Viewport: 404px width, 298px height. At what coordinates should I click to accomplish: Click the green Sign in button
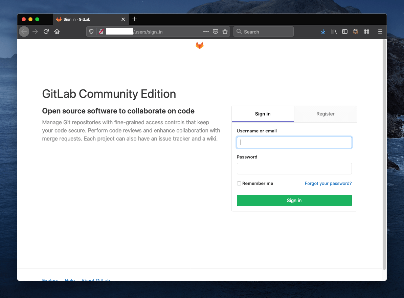294,200
